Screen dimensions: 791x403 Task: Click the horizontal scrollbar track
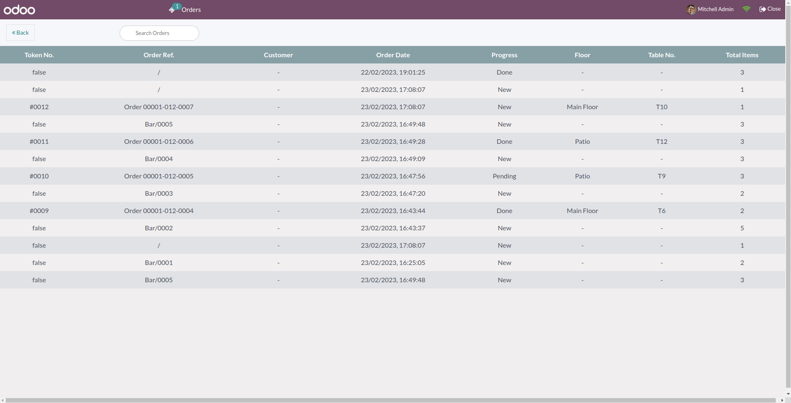391,400
